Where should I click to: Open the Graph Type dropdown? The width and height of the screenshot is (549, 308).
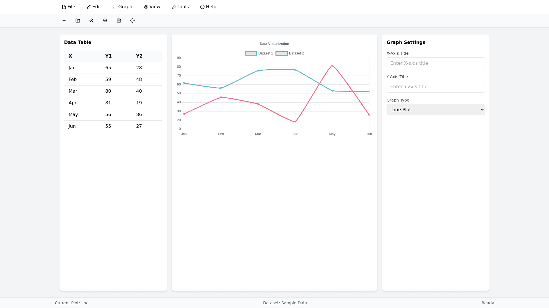click(435, 110)
